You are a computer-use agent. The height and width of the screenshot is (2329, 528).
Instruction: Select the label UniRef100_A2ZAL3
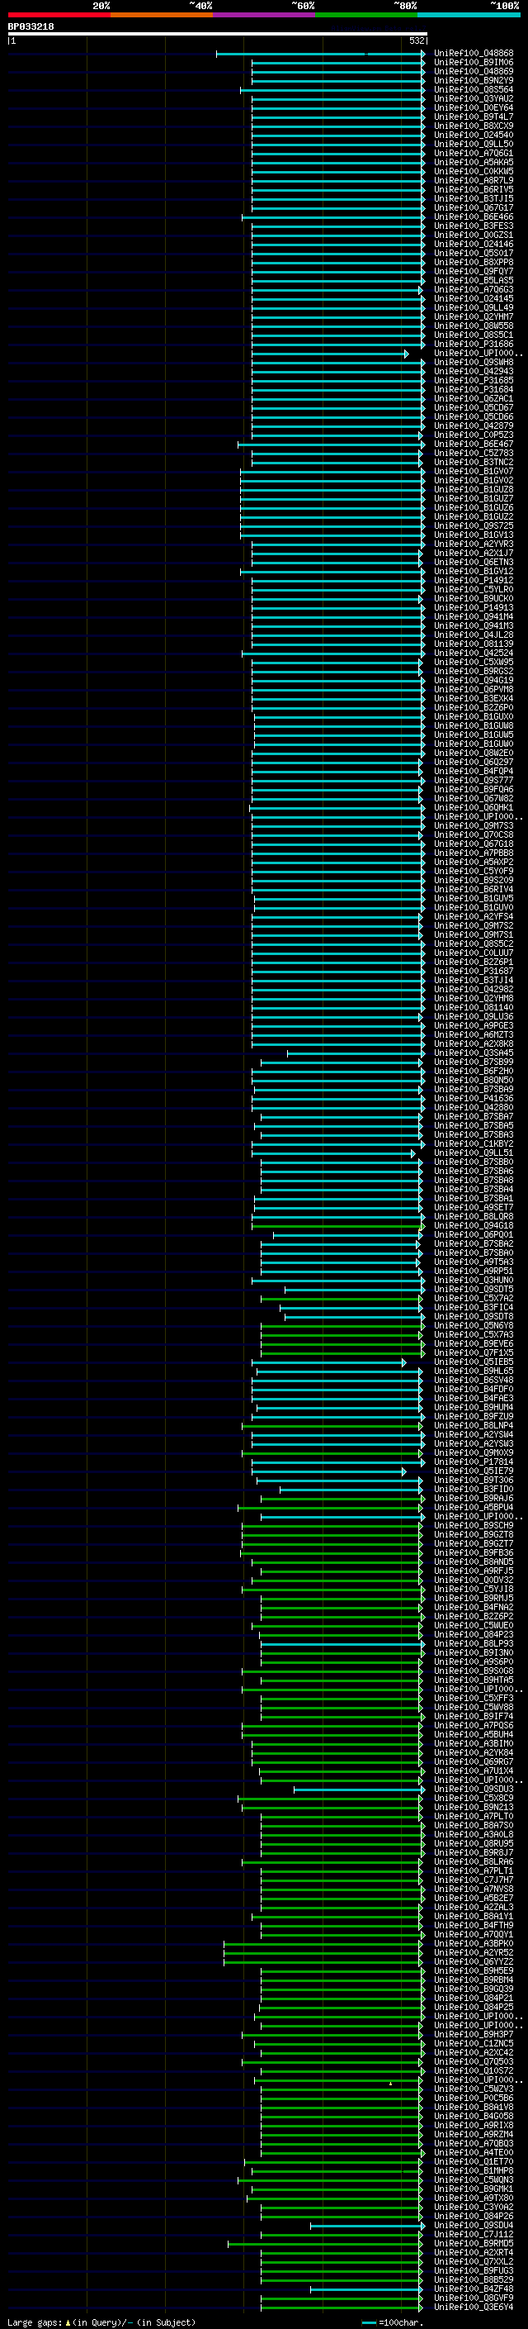point(474,1908)
